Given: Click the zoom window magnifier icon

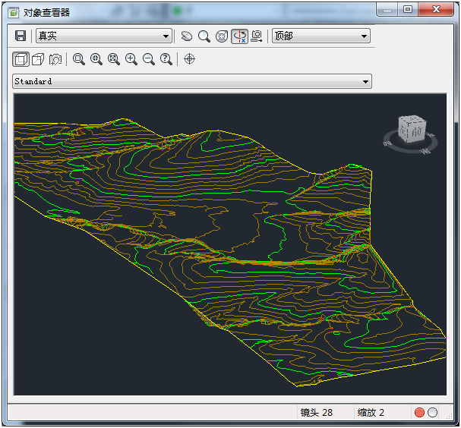Looking at the screenshot, I should tap(79, 59).
